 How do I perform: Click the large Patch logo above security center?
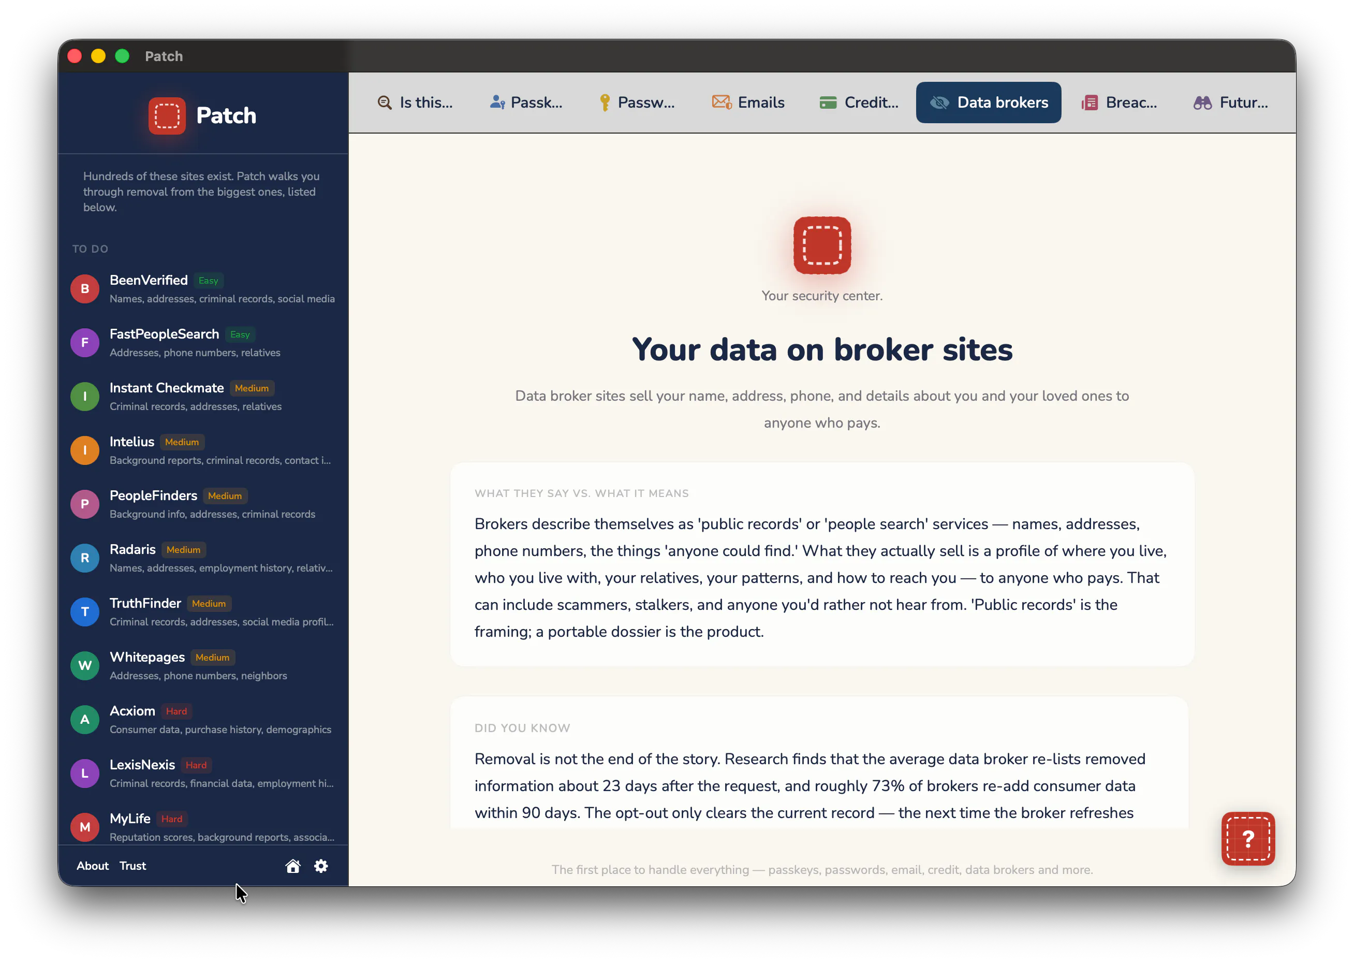(821, 245)
